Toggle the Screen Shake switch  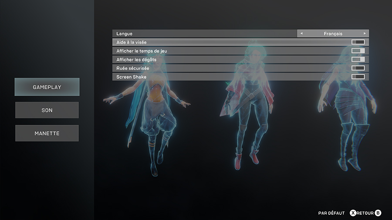pos(358,77)
